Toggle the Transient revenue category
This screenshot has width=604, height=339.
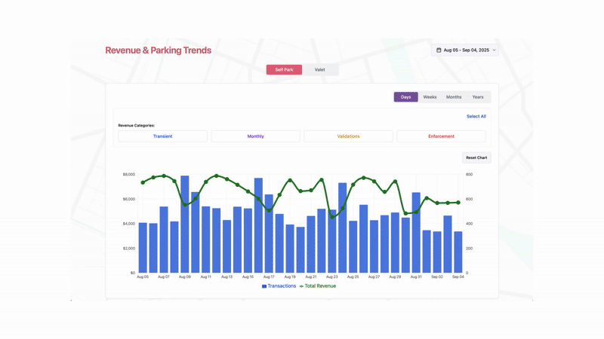click(x=162, y=136)
